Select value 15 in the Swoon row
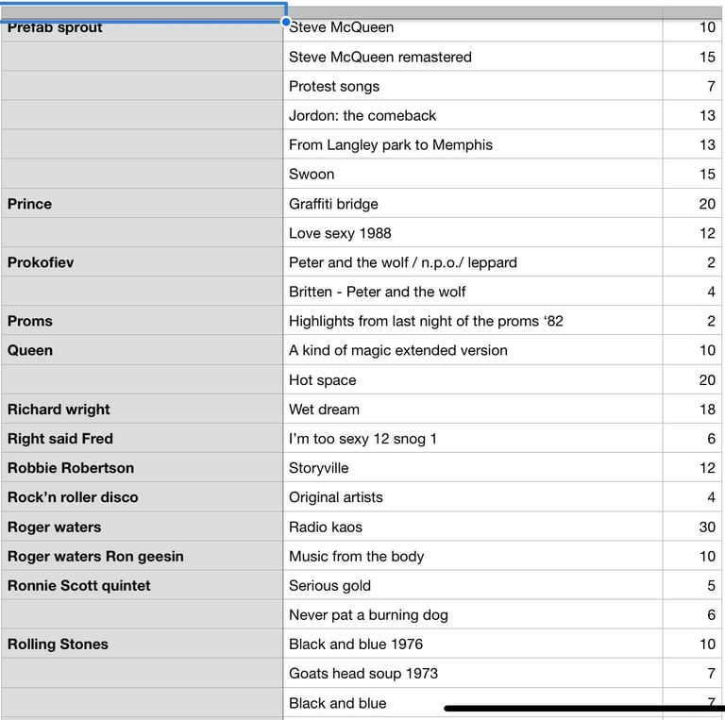The width and height of the screenshot is (725, 720). 692,174
